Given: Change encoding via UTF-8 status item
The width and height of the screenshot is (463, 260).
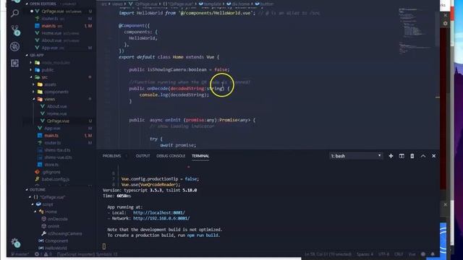Looking at the screenshot, I should point(383,254).
